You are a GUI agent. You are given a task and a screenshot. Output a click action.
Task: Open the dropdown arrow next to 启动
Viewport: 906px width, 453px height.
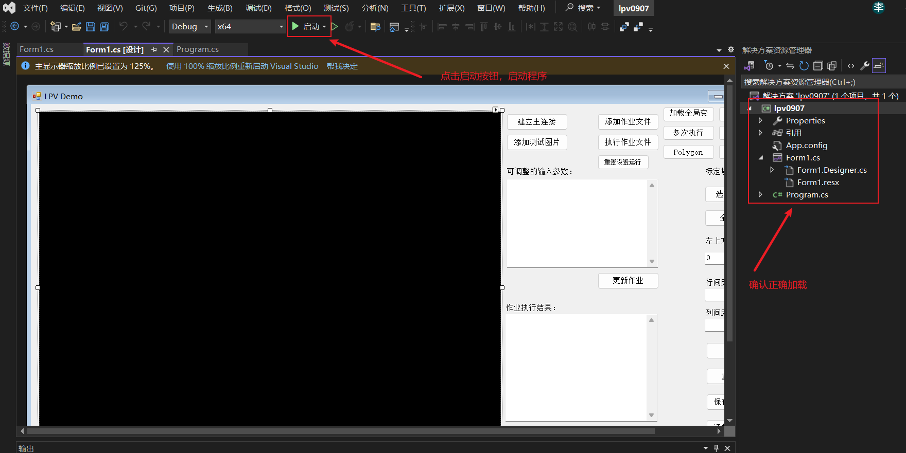[x=324, y=27]
